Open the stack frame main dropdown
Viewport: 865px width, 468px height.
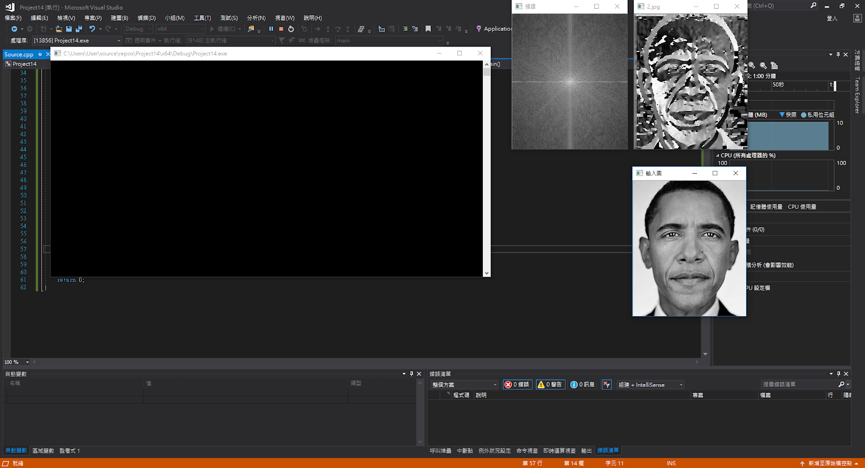pyautogui.click(x=389, y=41)
